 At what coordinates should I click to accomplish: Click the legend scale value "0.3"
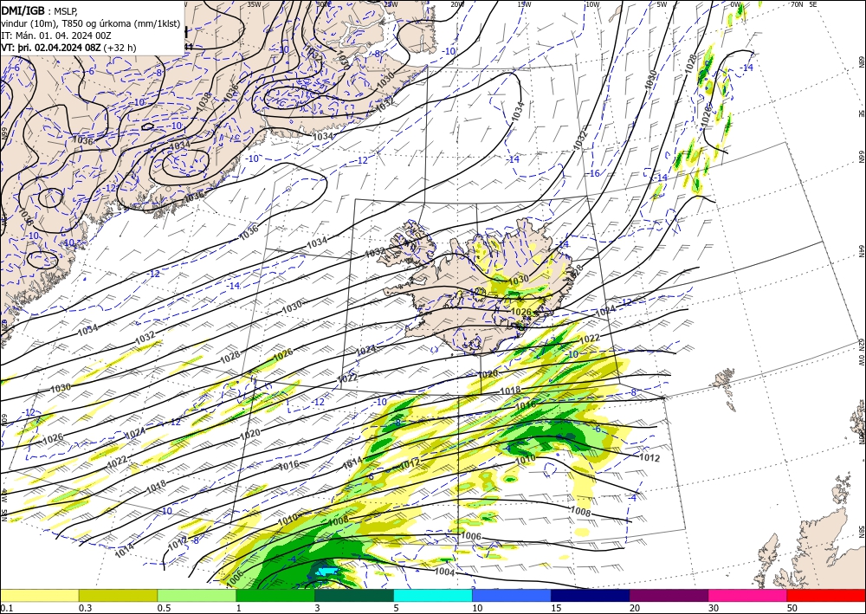point(85,608)
